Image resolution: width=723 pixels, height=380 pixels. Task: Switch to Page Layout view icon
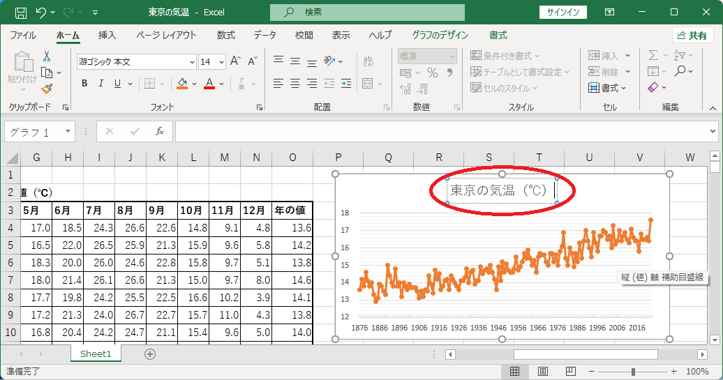point(543,371)
